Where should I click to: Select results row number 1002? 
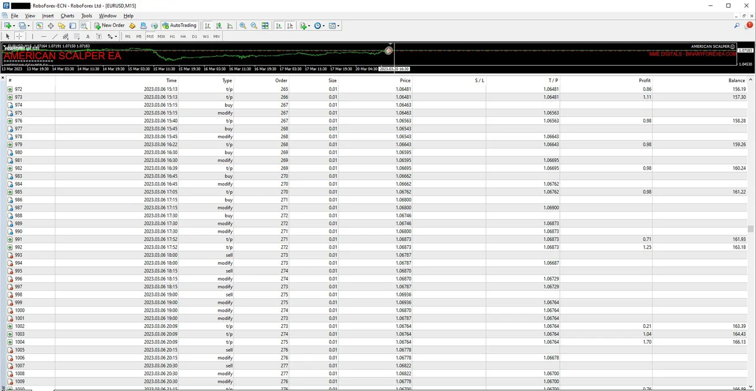378,326
